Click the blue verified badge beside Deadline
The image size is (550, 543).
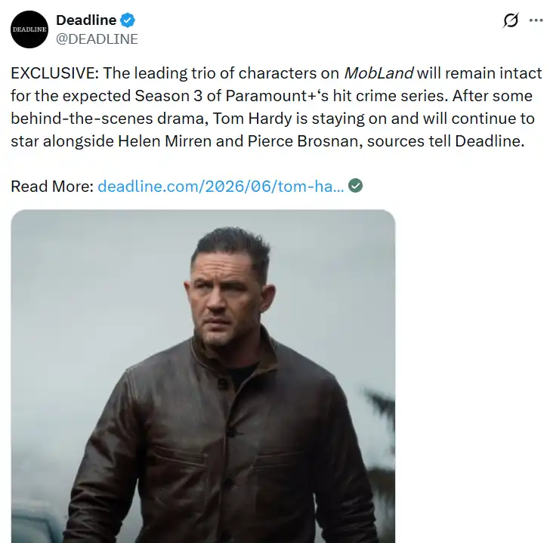(x=128, y=20)
